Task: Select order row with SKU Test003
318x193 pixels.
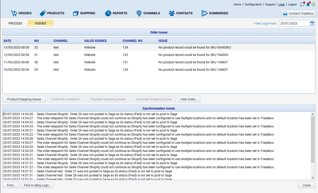Action: pyautogui.click(x=159, y=55)
